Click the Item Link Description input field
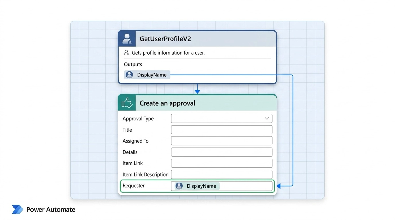The width and height of the screenshot is (395, 220). [x=222, y=174]
